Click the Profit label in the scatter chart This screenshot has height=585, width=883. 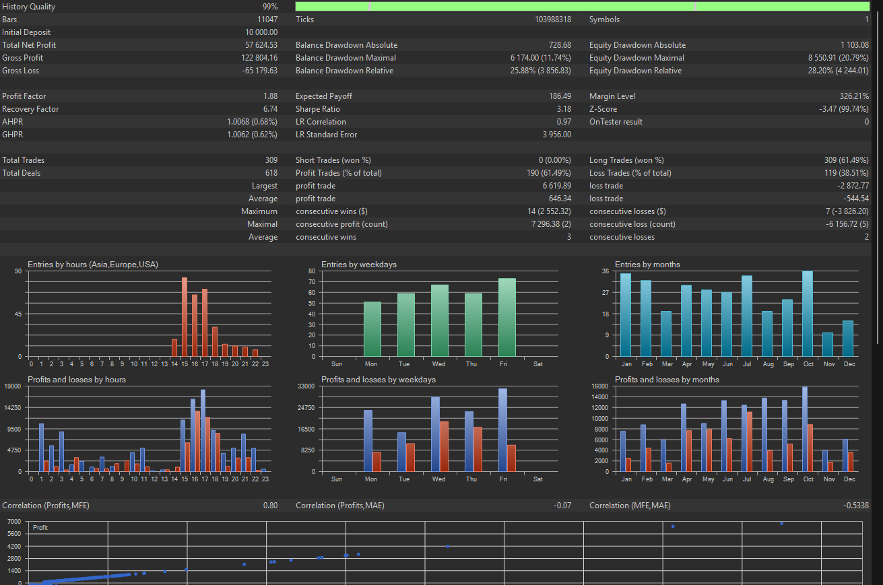(x=40, y=528)
